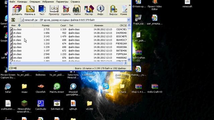
Task: Select the Soh Hack v2 desktop icon
Action: click(x=57, y=105)
